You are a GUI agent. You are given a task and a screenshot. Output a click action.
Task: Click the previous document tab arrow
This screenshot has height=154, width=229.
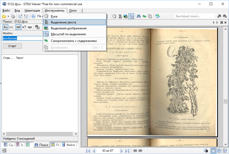point(213,22)
